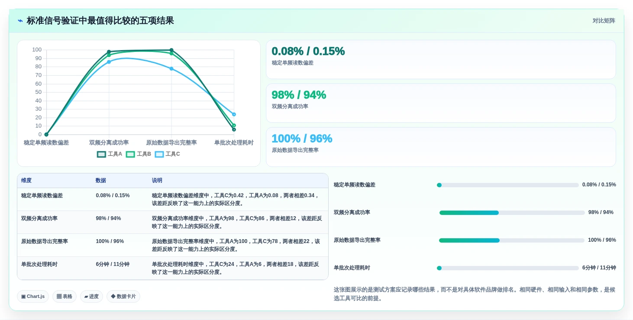Toggle 工具C legend swatch

(x=159, y=154)
